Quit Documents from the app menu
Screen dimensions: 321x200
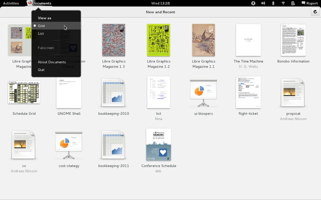point(56,70)
